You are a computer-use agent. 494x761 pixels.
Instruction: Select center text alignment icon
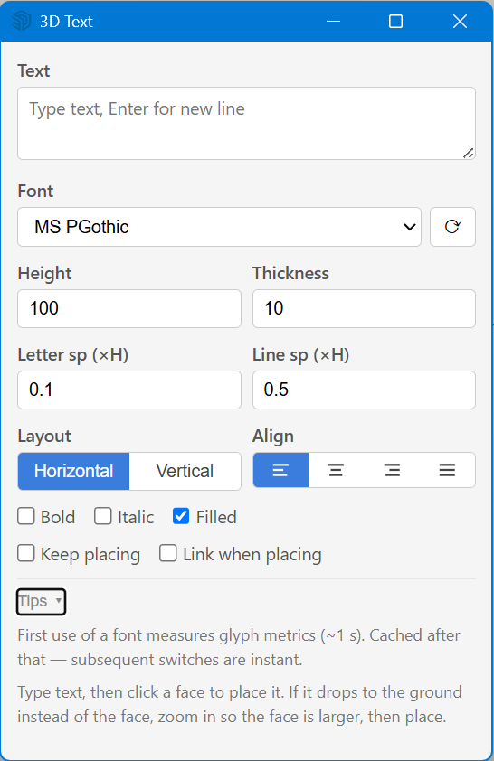pos(336,470)
